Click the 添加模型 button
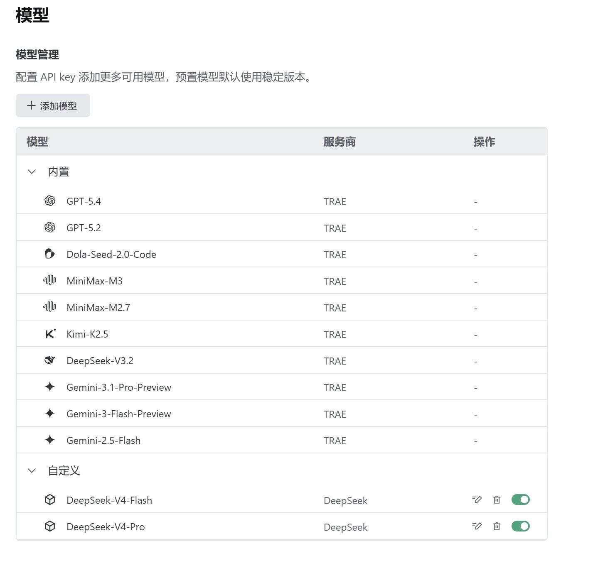This screenshot has width=615, height=578. (x=53, y=105)
